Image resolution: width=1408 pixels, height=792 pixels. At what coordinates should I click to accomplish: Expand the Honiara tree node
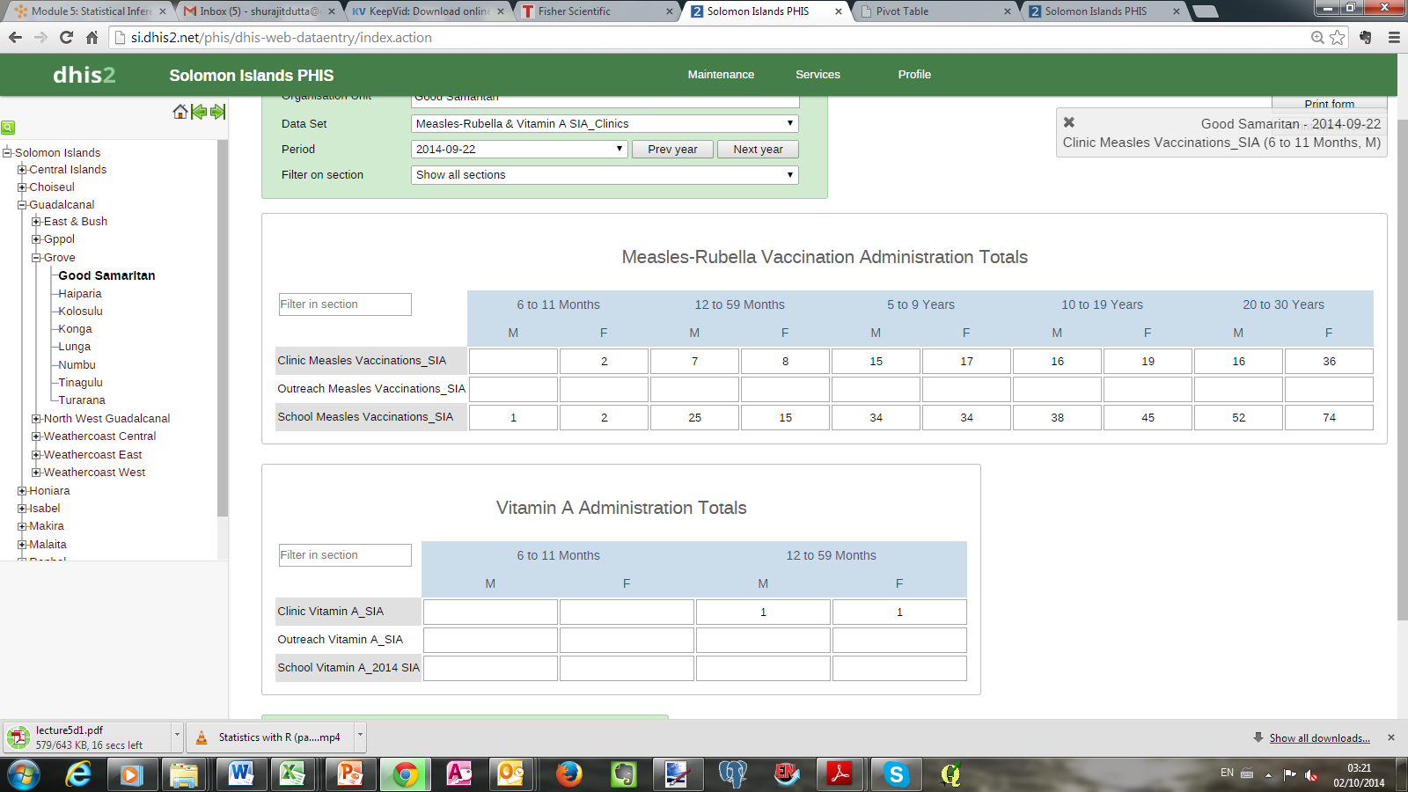point(22,491)
